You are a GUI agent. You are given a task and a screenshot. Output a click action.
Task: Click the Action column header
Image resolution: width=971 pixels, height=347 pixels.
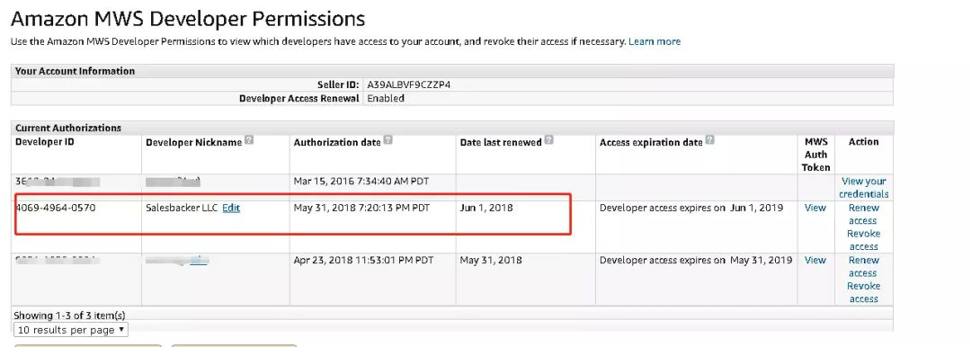click(864, 142)
